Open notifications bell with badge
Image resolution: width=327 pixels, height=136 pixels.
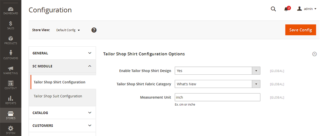(x=287, y=9)
